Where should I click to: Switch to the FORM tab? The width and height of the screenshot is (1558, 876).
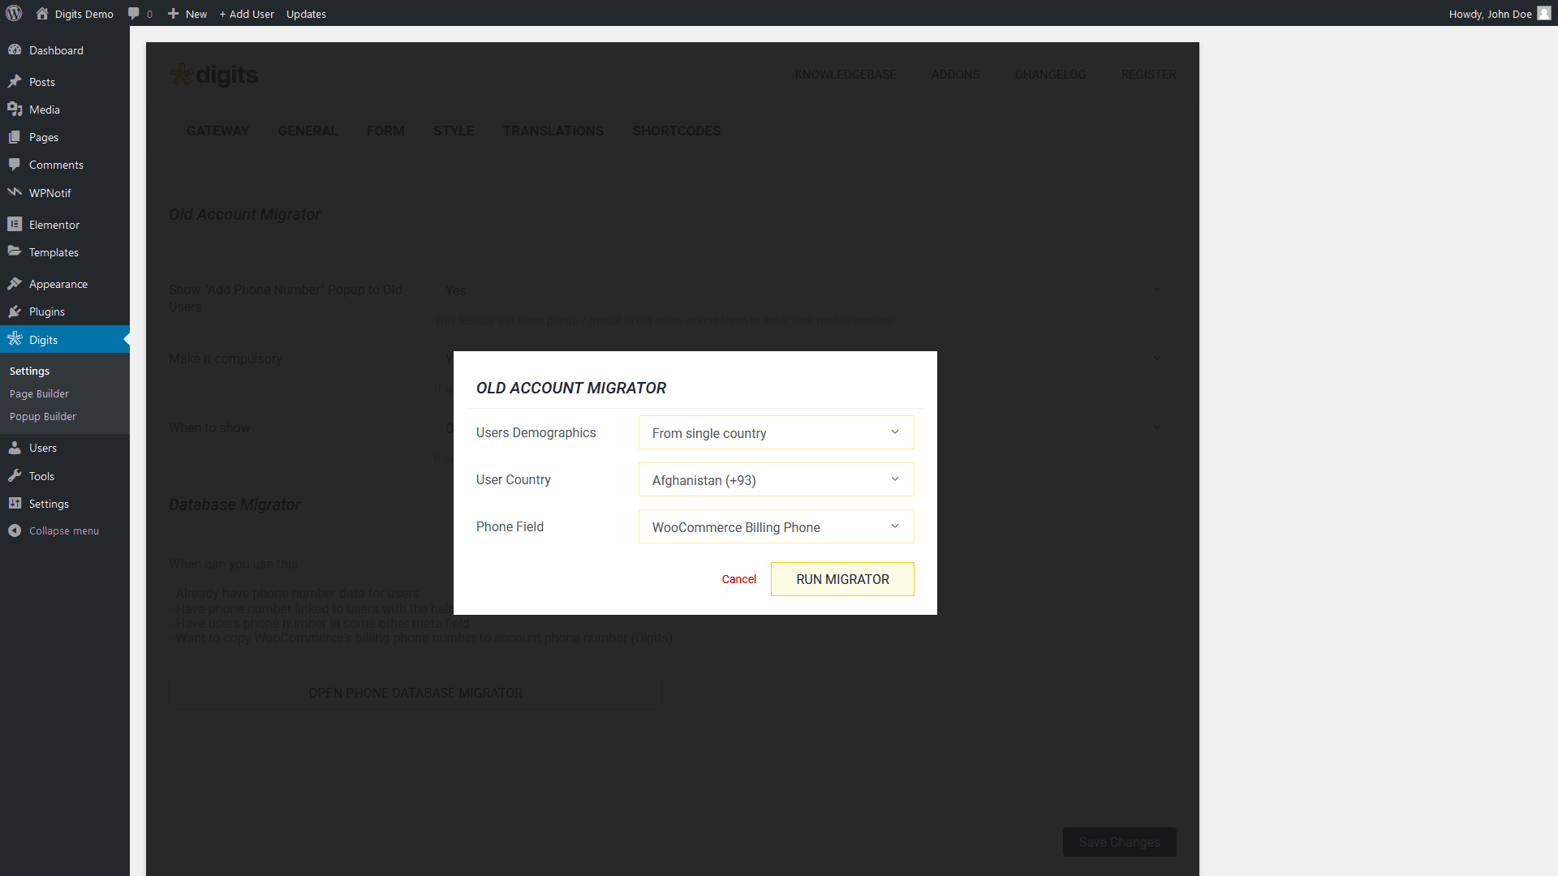pos(385,131)
